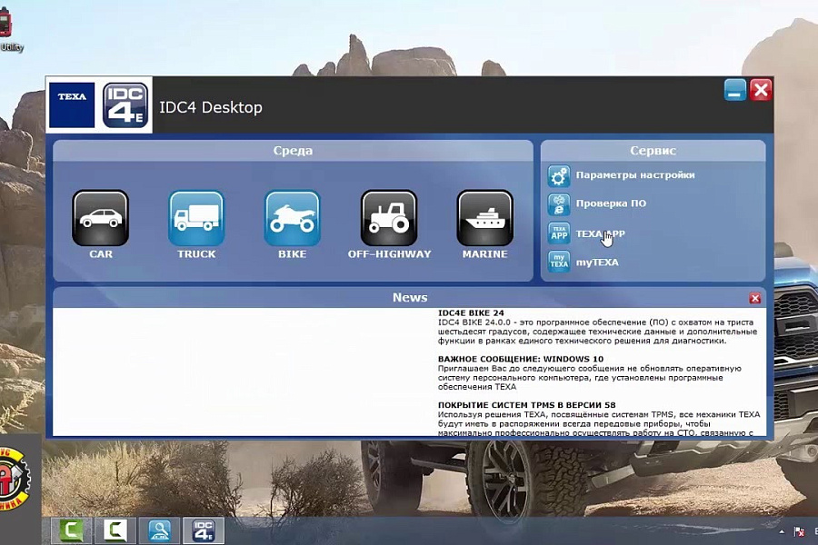
Task: Switch to IDC4E in the taskbar
Action: point(204,531)
